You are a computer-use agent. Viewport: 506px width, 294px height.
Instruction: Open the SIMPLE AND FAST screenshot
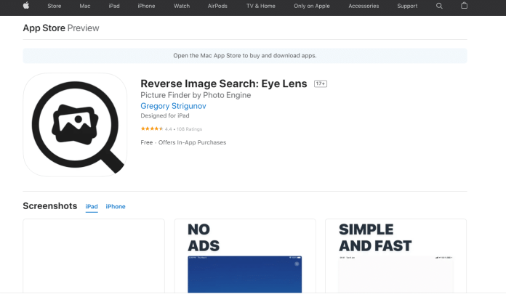tap(396, 256)
